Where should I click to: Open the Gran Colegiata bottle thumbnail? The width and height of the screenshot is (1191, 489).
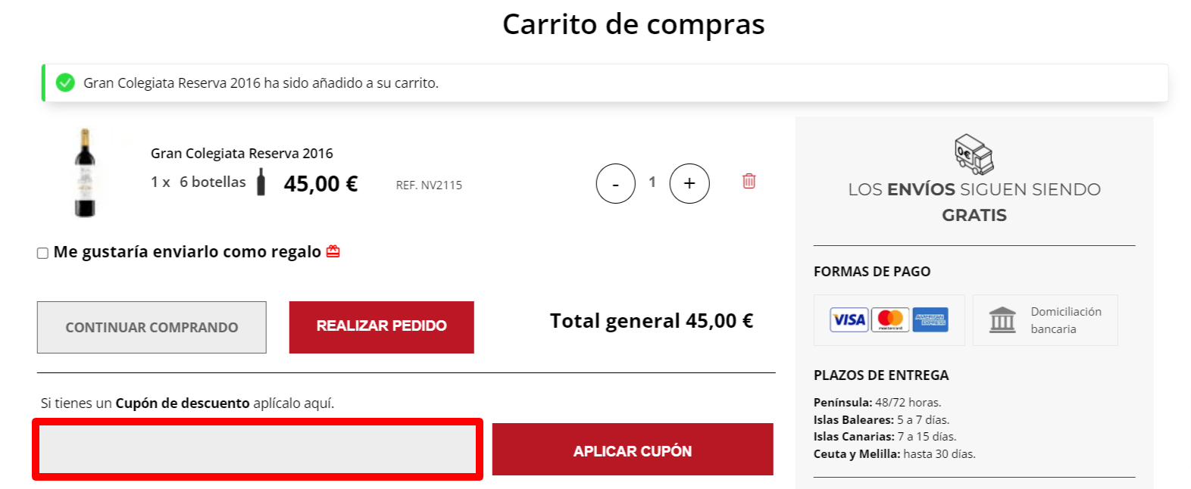tap(85, 173)
